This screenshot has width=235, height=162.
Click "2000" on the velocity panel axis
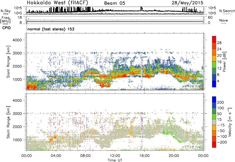[17, 127]
